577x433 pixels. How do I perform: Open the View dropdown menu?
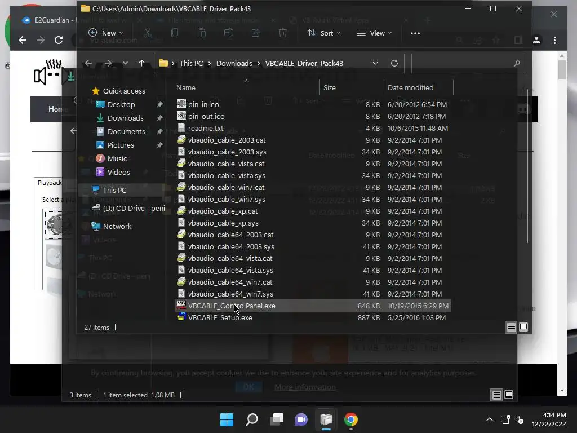click(374, 33)
